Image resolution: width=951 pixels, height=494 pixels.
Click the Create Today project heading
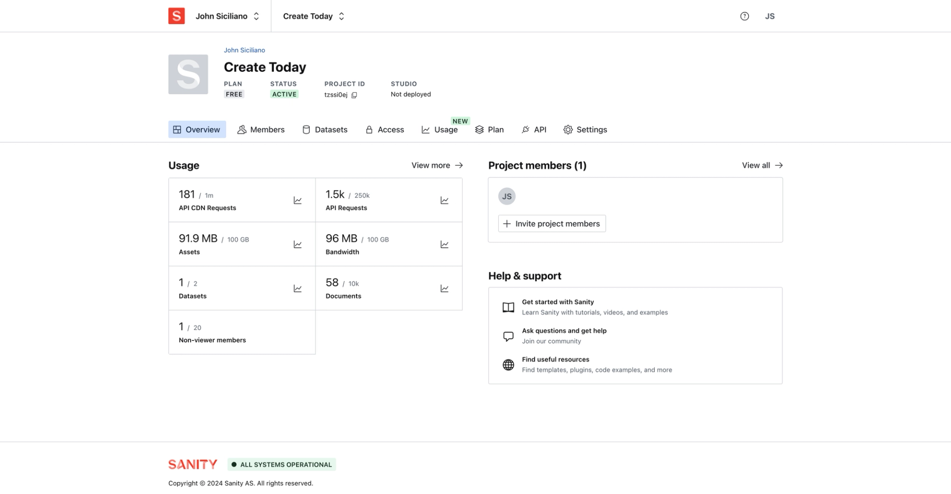[x=265, y=67]
